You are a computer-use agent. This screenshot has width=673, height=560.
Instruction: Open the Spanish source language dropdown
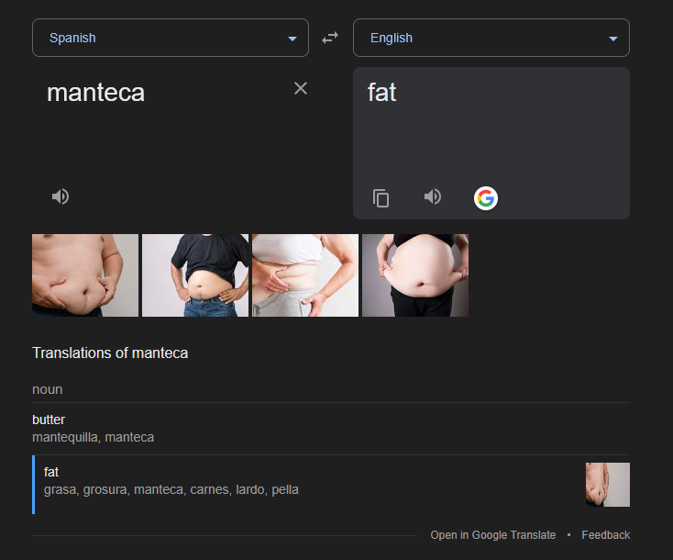[171, 38]
